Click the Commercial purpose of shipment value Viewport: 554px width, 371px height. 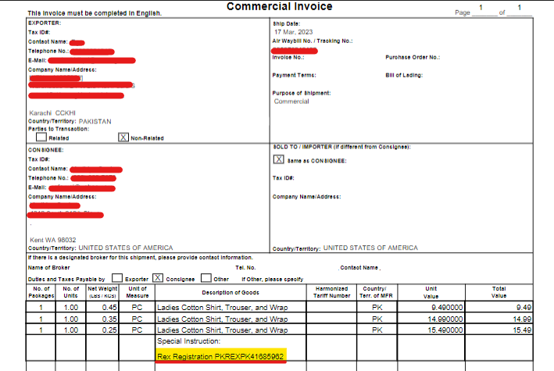click(291, 102)
